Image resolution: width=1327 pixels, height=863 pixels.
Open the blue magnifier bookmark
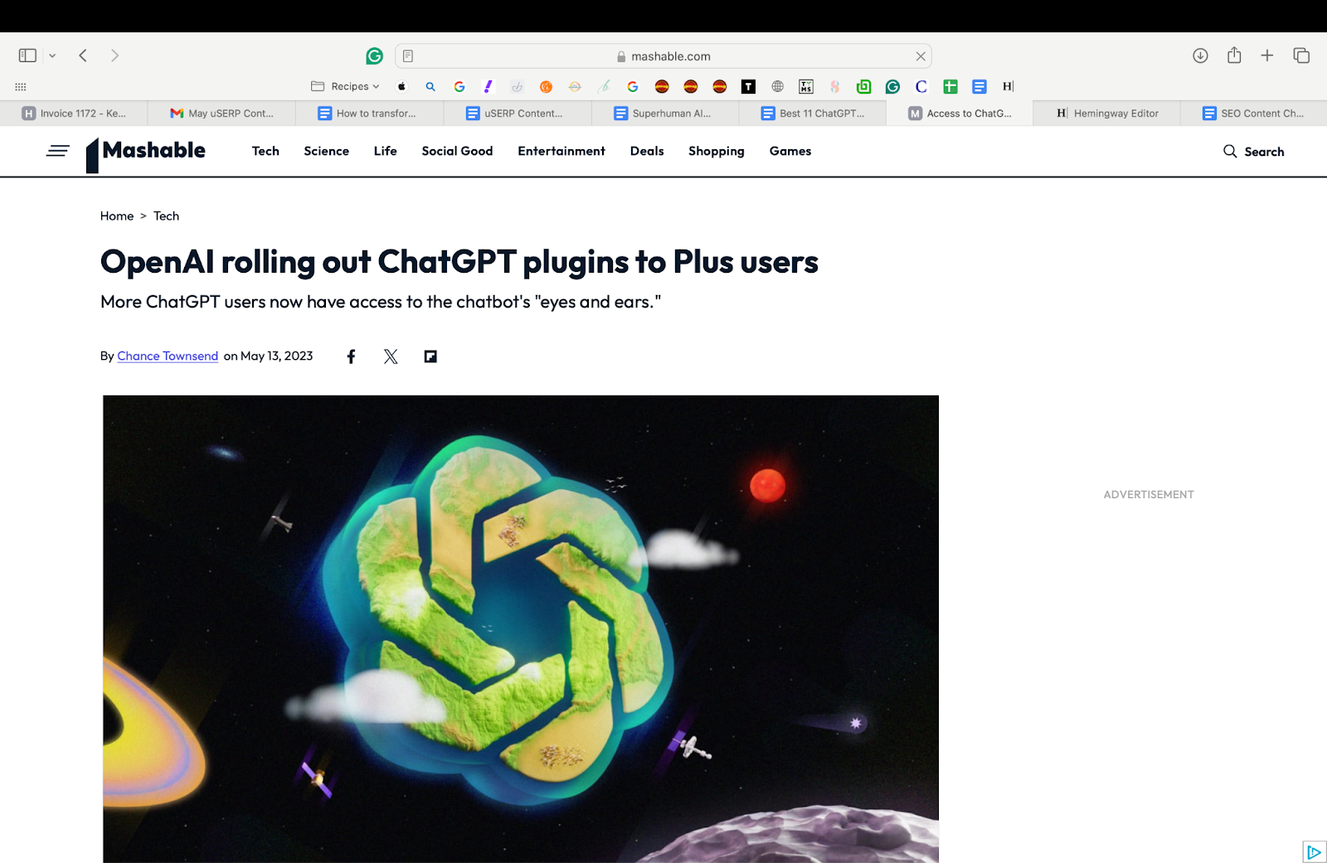[430, 86]
